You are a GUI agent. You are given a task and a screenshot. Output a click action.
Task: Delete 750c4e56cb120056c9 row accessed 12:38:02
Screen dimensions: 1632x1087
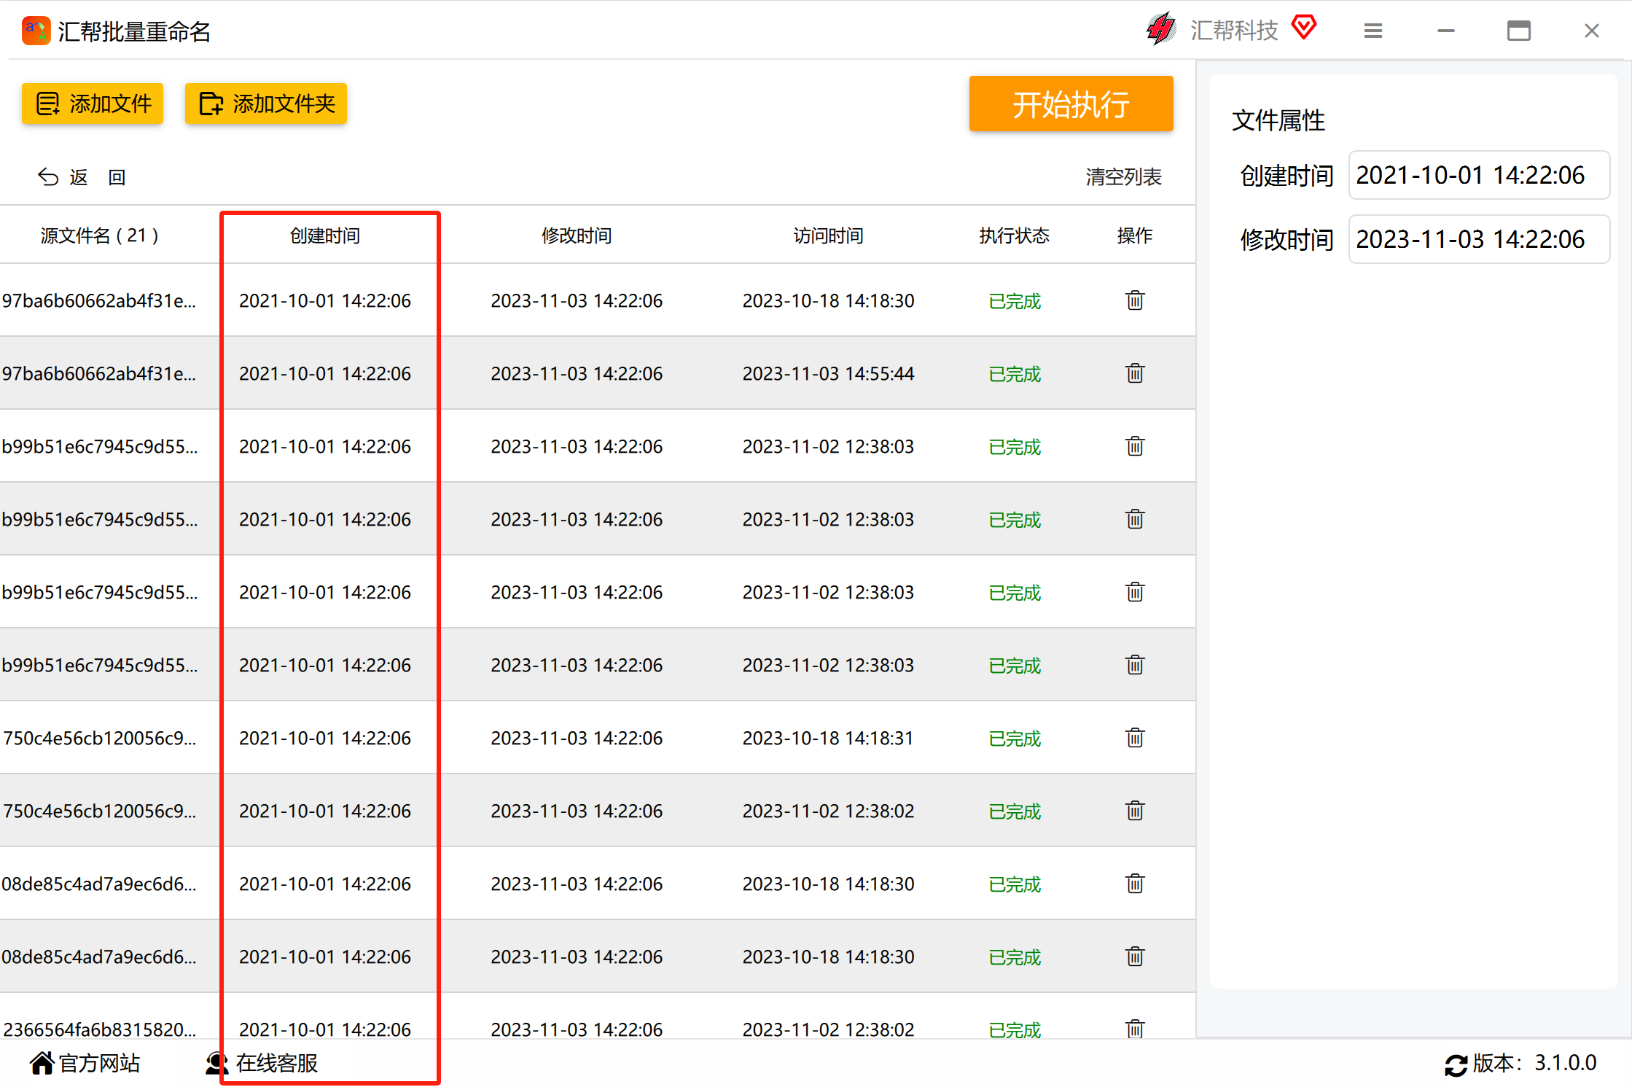tap(1135, 811)
